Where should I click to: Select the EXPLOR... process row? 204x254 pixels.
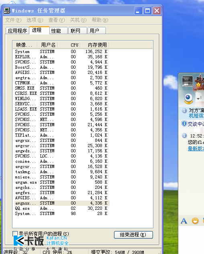click(x=62, y=57)
